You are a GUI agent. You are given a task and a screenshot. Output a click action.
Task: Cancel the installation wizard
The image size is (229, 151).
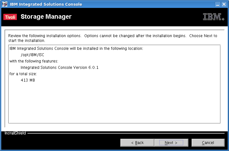(208, 142)
